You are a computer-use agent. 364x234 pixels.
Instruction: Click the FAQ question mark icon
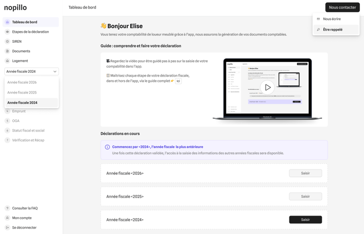point(7,208)
